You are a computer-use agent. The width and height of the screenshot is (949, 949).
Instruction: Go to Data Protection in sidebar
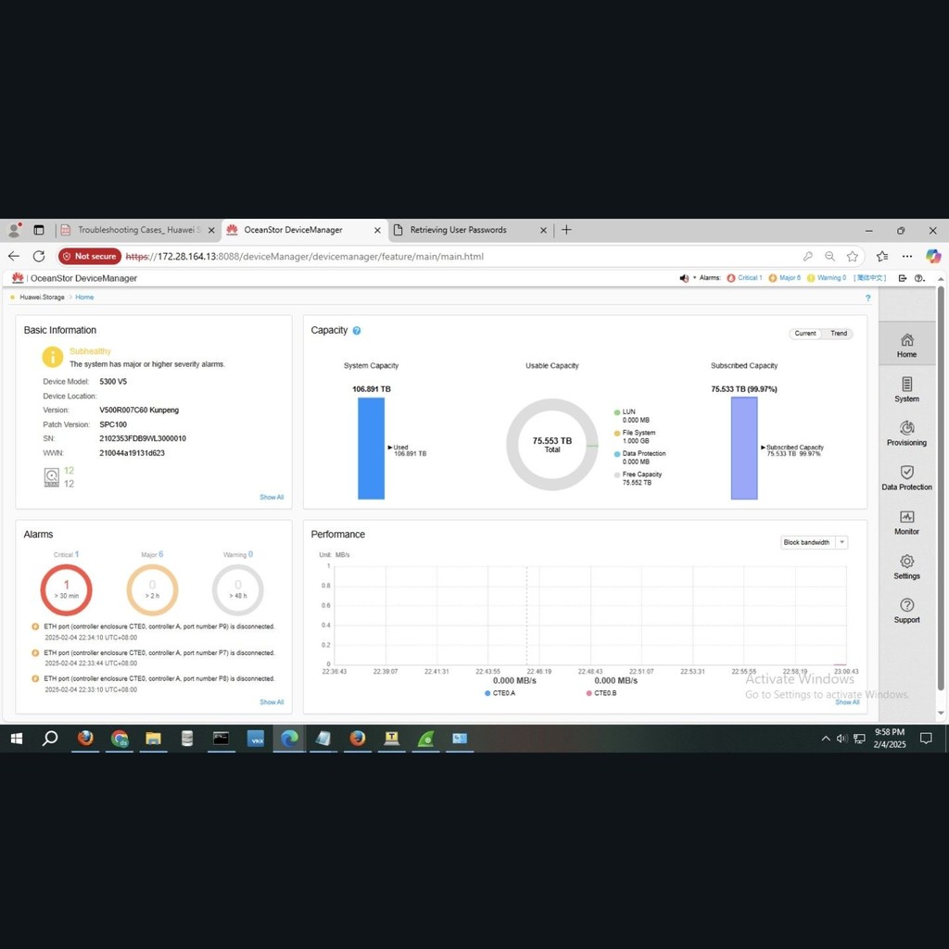(906, 477)
